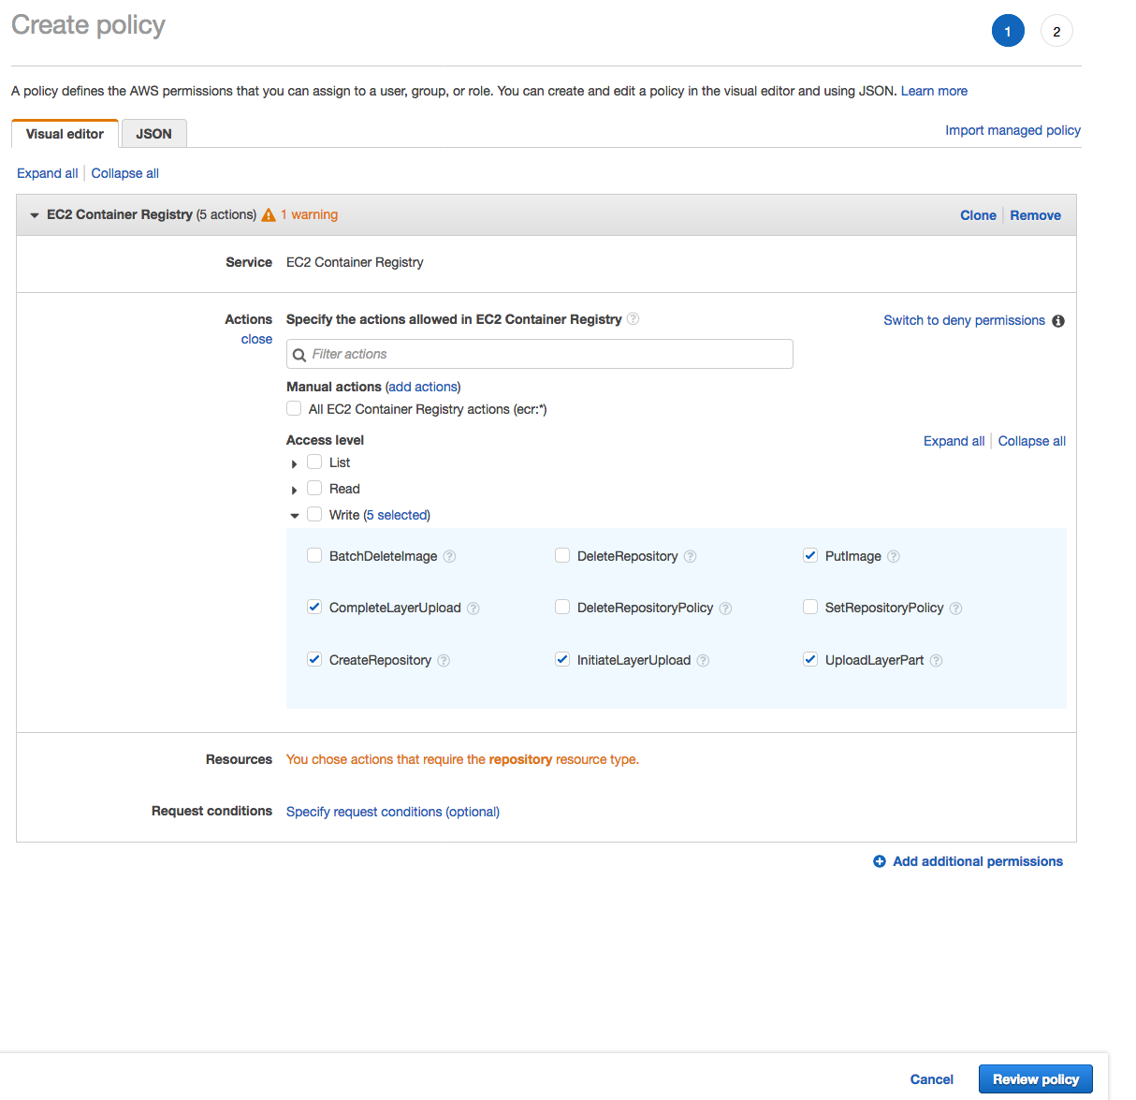
Task: Expand the Read access level
Action: pos(294,491)
